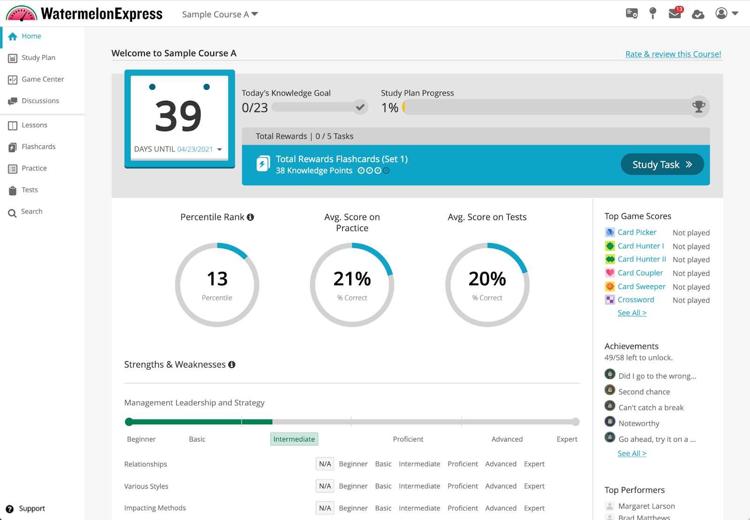Open the Card Coupler game

pyautogui.click(x=640, y=273)
